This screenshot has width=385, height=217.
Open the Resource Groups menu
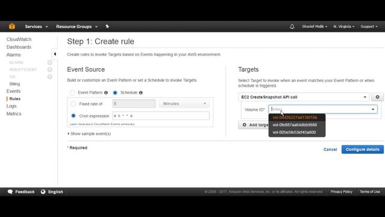(77, 27)
